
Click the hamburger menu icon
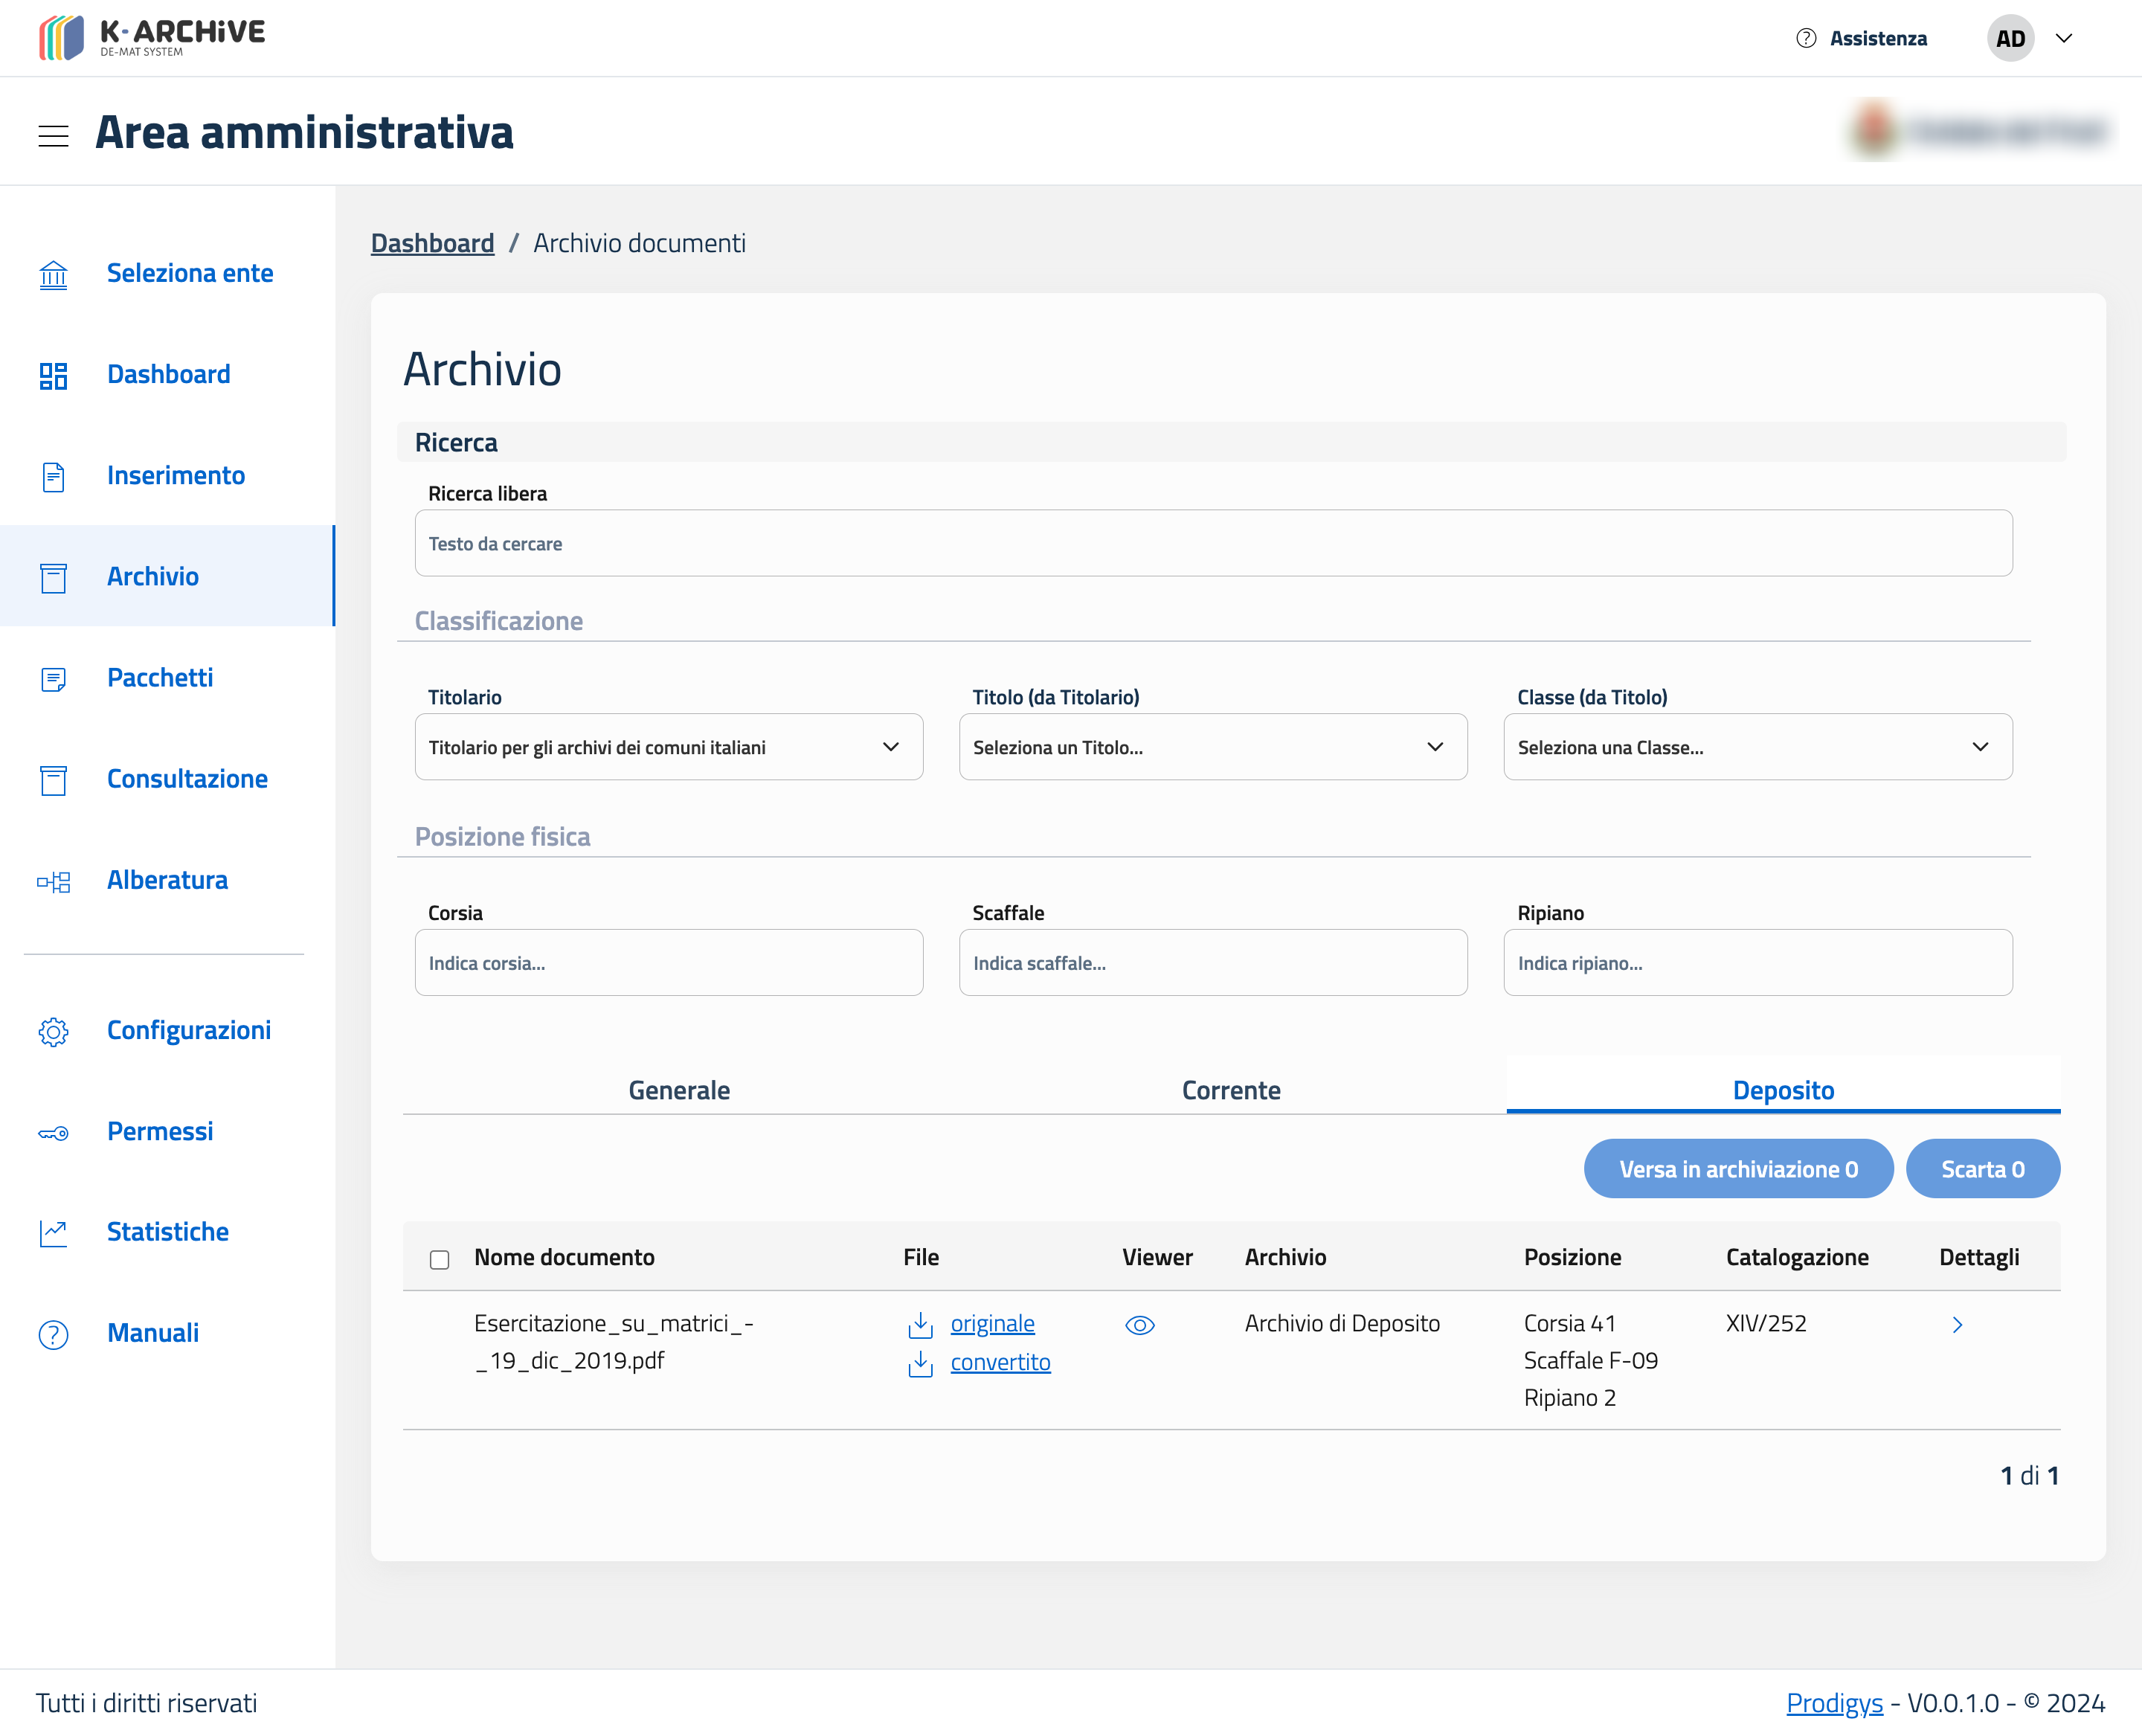coord(53,135)
